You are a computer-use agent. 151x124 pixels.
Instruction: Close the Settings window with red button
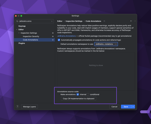(16, 16)
